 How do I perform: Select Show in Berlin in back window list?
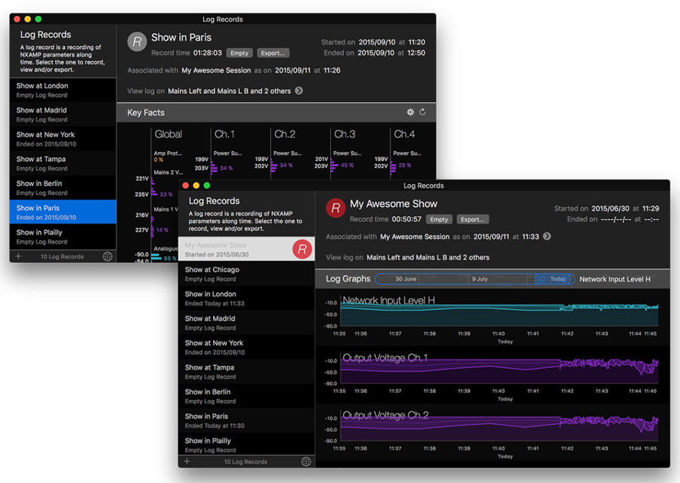[63, 188]
